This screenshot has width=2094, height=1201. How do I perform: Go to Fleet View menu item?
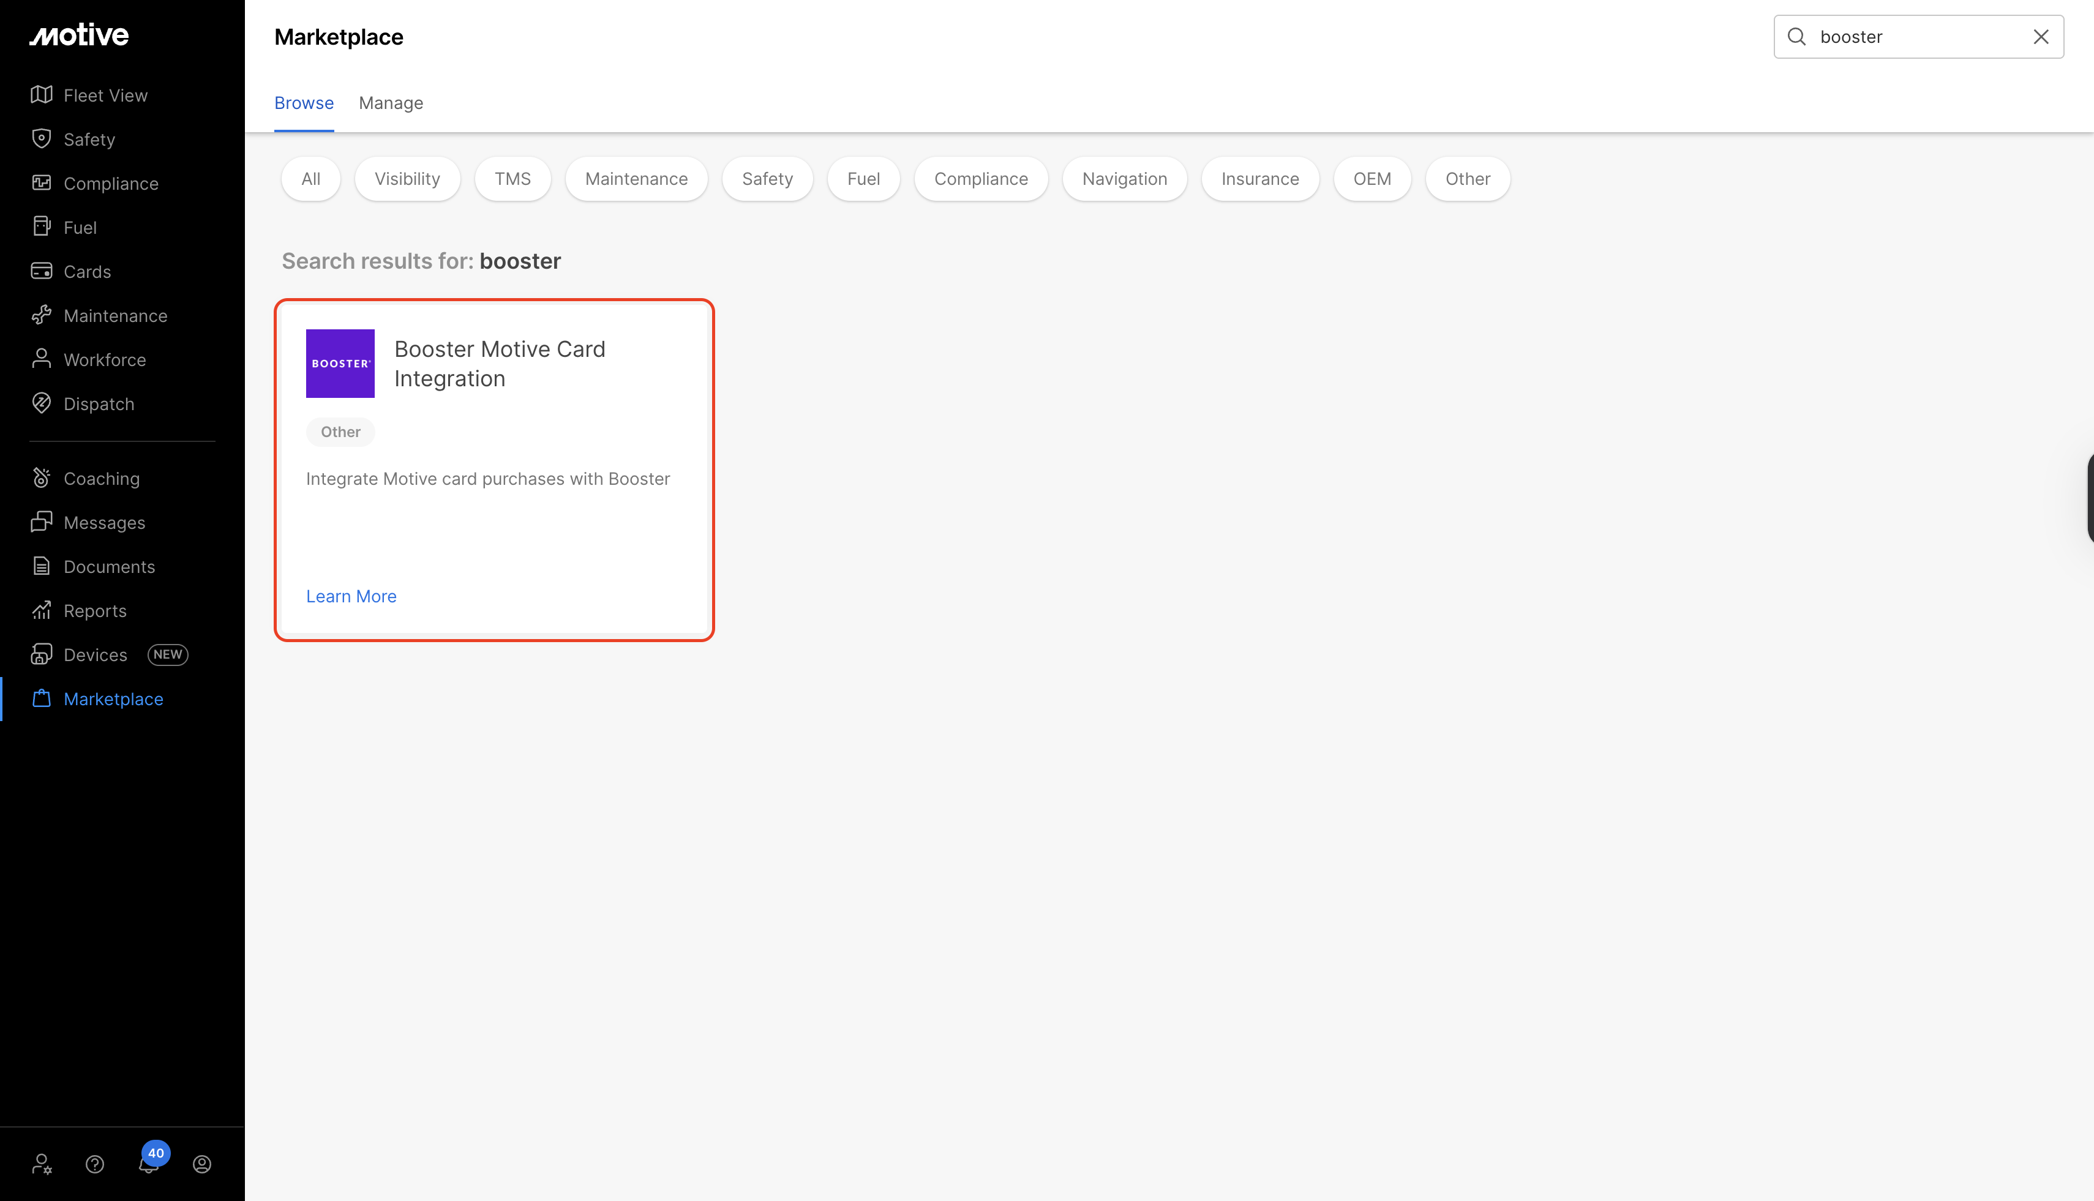[x=105, y=95]
